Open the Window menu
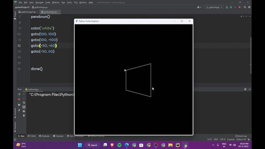The image size is (265, 149). coord(83,2)
